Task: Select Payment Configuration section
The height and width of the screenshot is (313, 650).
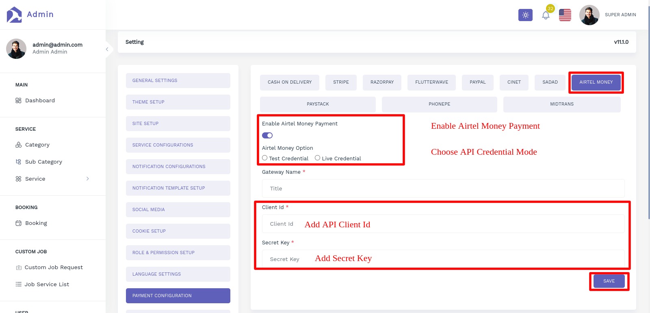Action: tap(178, 296)
